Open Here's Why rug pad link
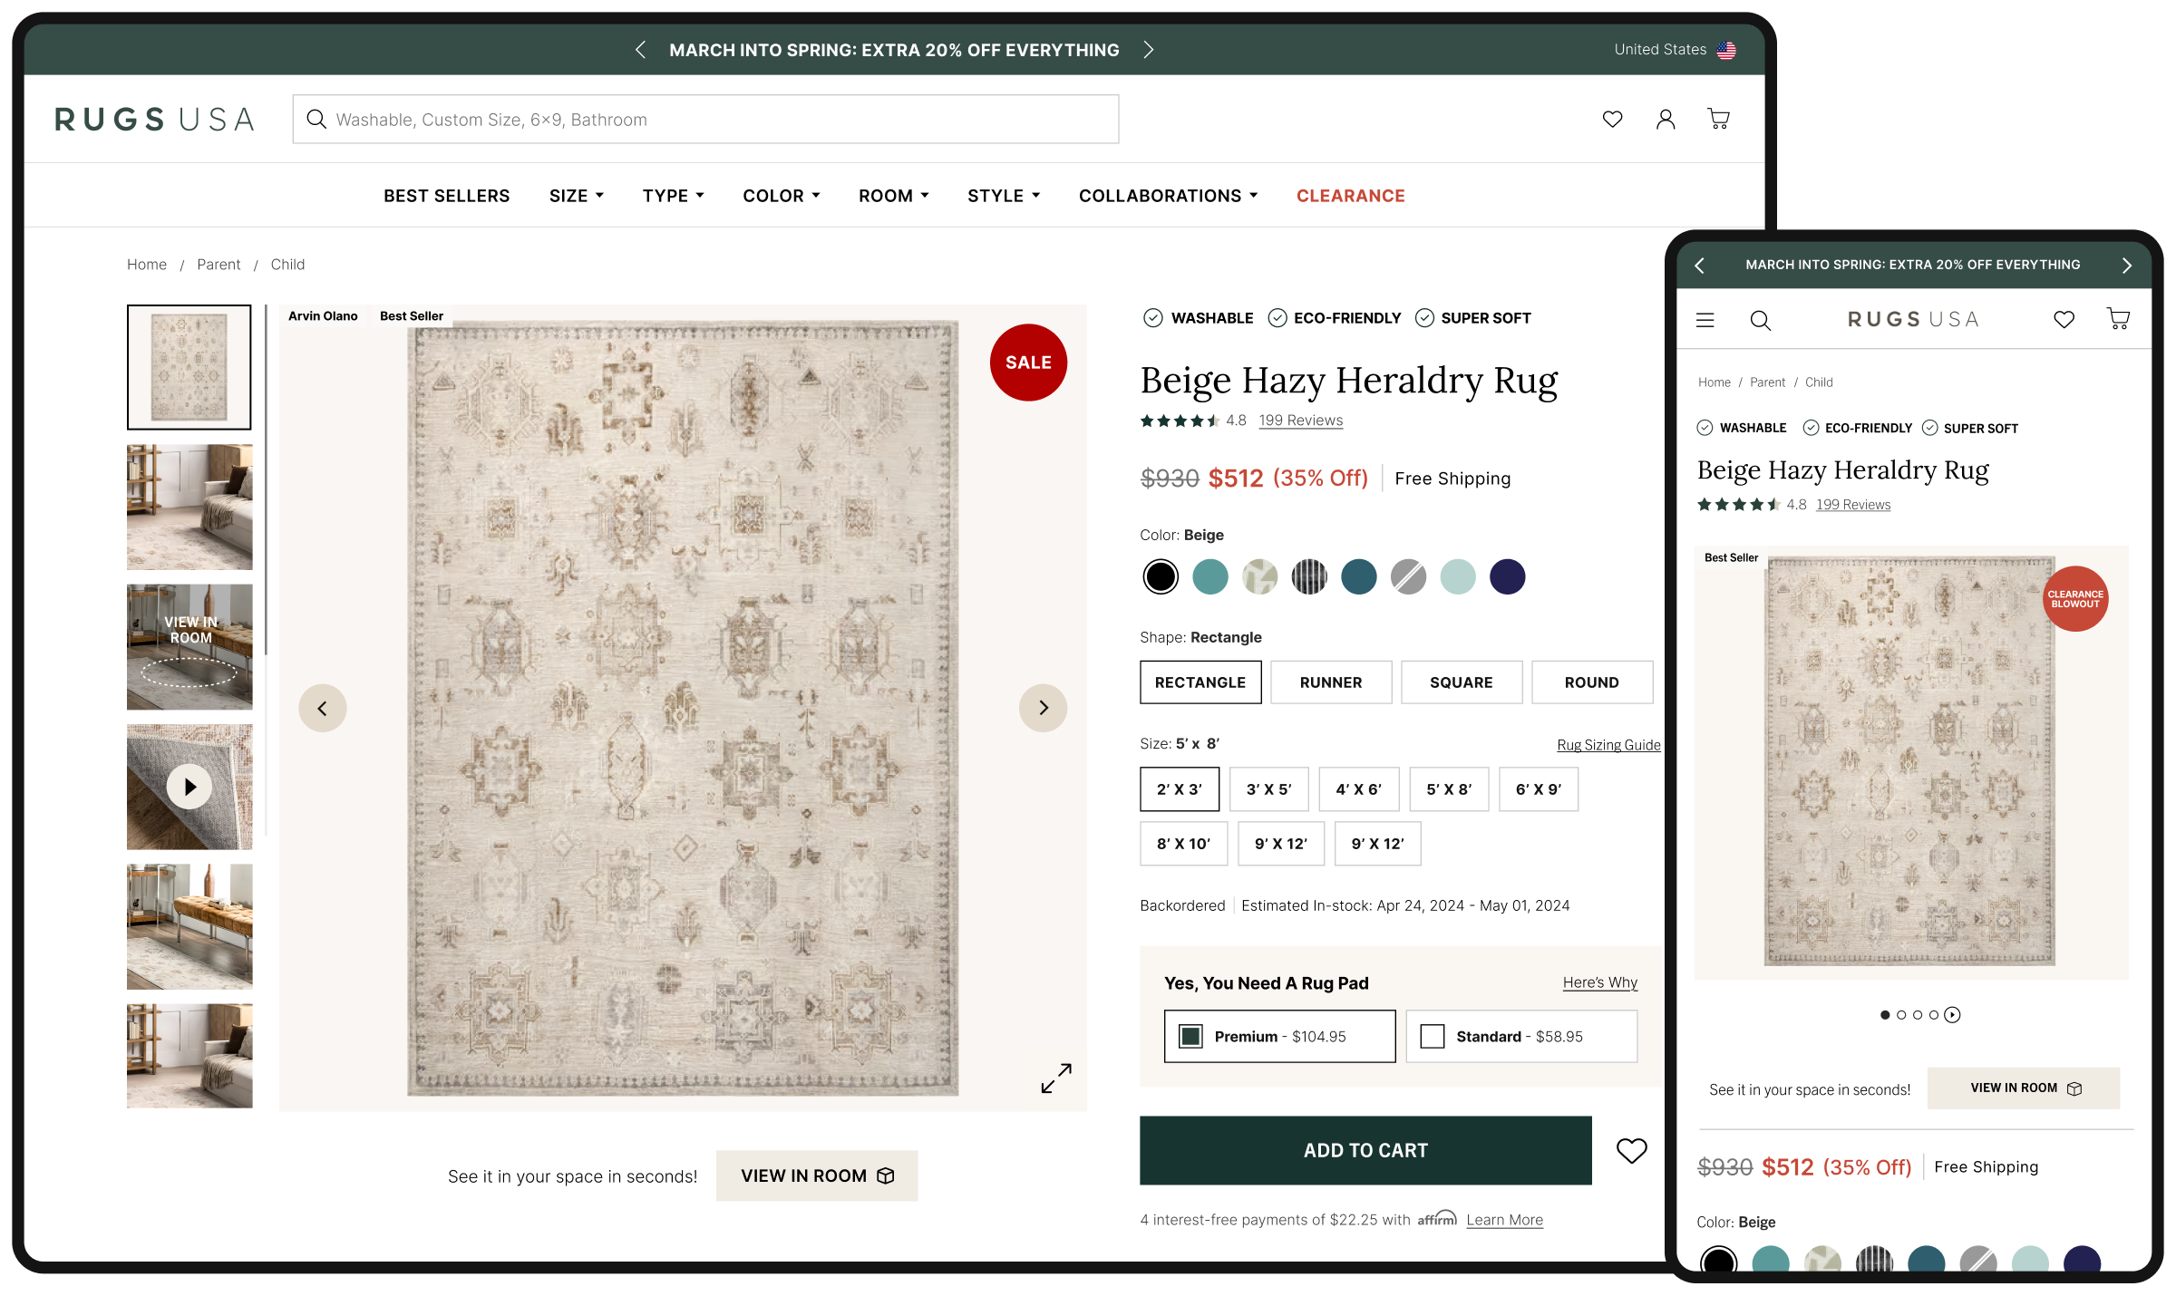This screenshot has width=2176, height=1296. click(x=1600, y=982)
